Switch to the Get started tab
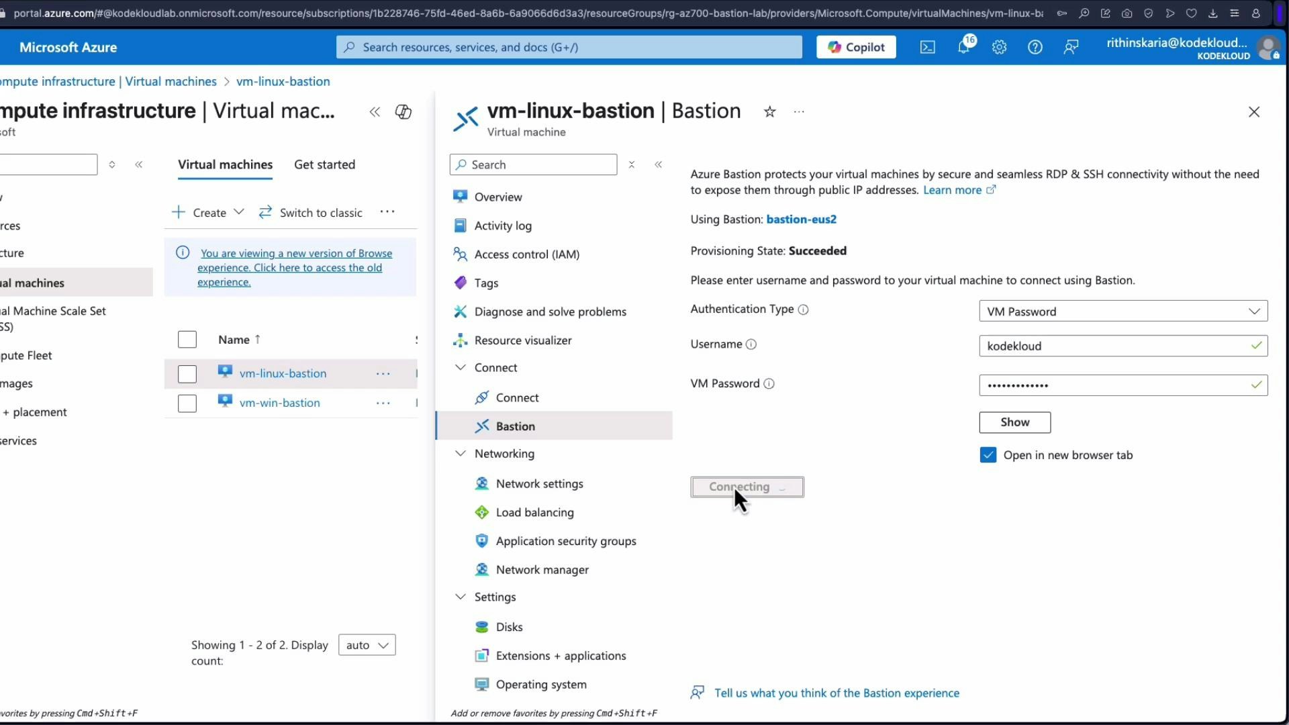 point(325,164)
